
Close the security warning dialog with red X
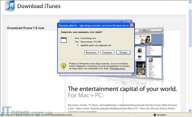pyautogui.click(x=132, y=25)
